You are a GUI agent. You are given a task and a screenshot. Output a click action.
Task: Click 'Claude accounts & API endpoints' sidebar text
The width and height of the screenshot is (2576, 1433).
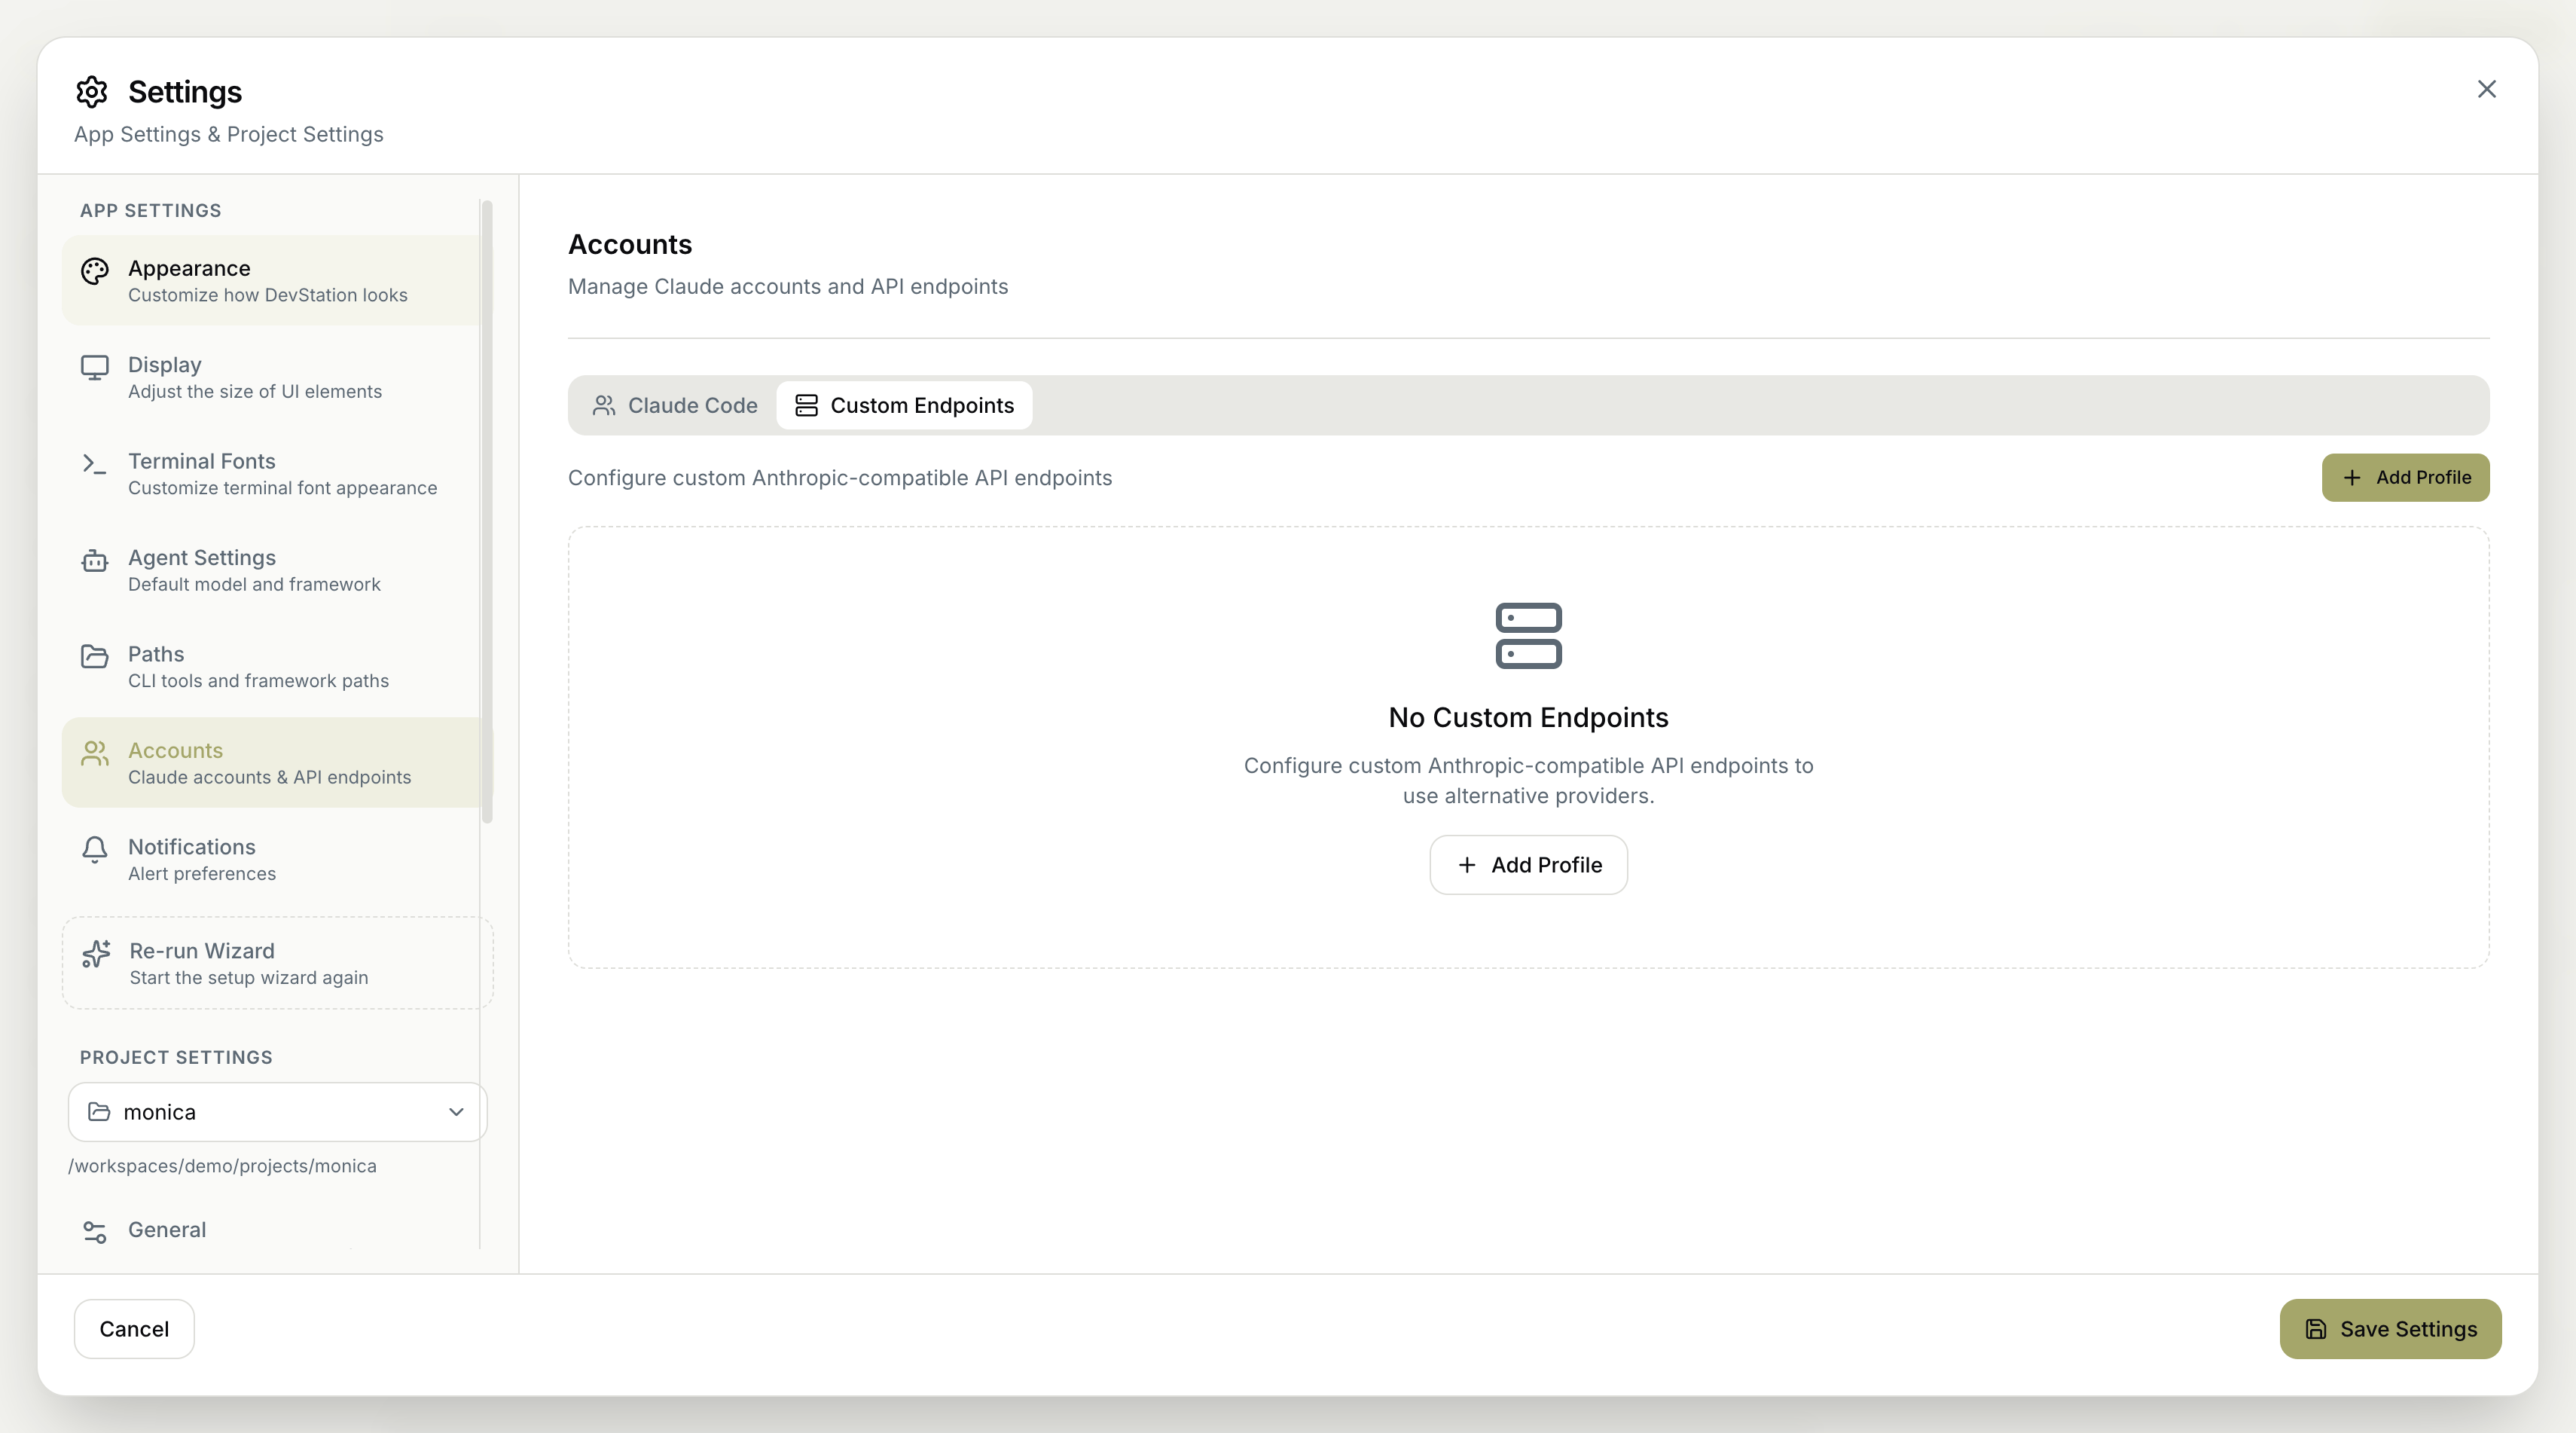(x=270, y=777)
